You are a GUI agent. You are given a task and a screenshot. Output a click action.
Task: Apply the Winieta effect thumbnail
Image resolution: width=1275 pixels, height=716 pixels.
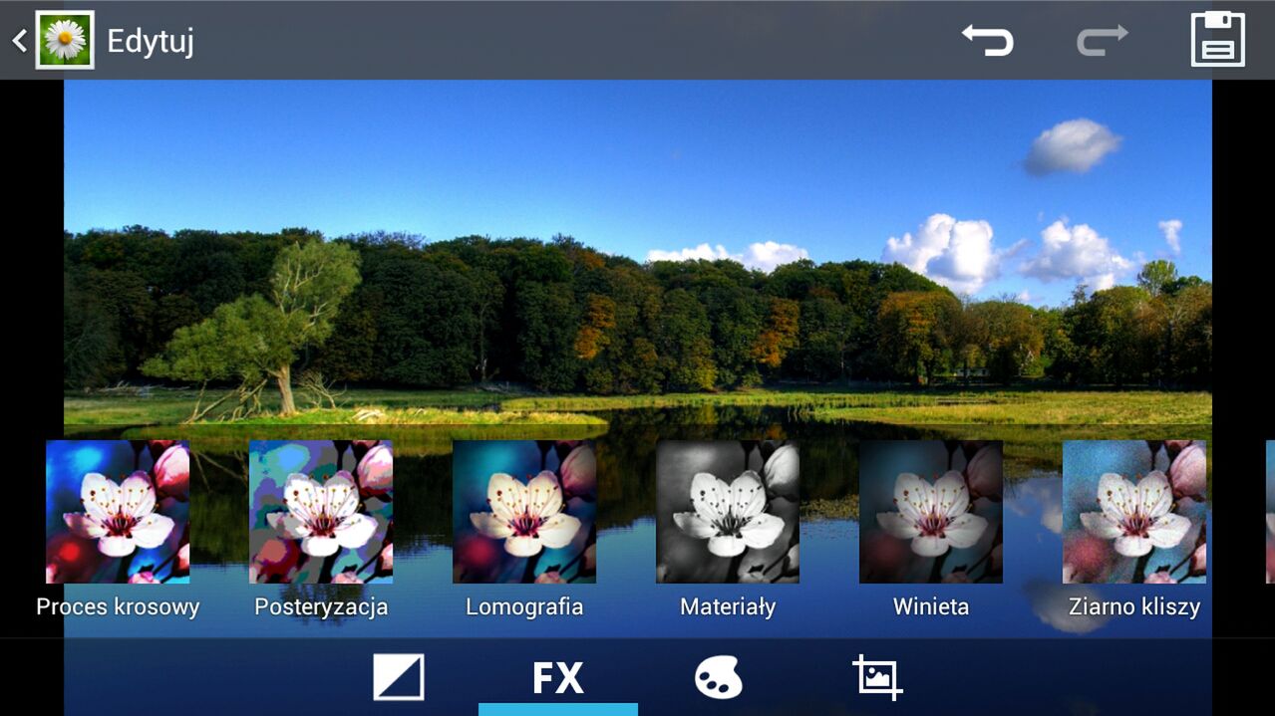931,512
